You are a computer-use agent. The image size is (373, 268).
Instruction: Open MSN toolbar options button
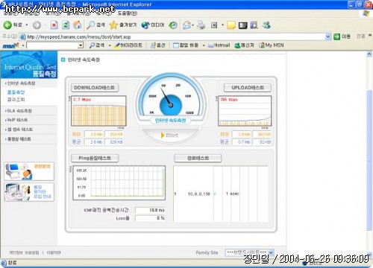click(158, 45)
